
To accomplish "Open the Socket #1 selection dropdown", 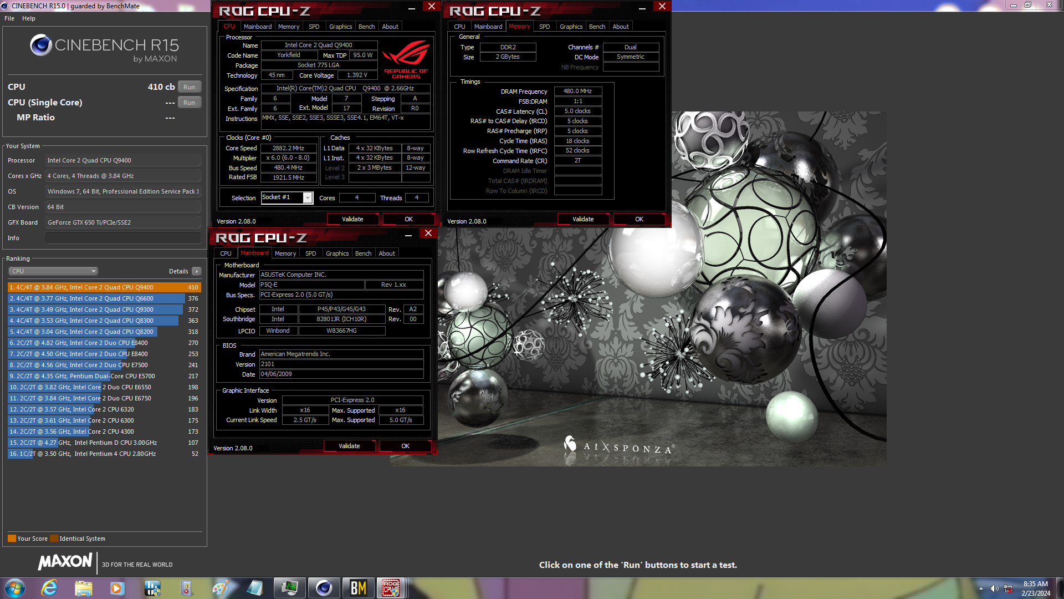I will pyautogui.click(x=308, y=198).
